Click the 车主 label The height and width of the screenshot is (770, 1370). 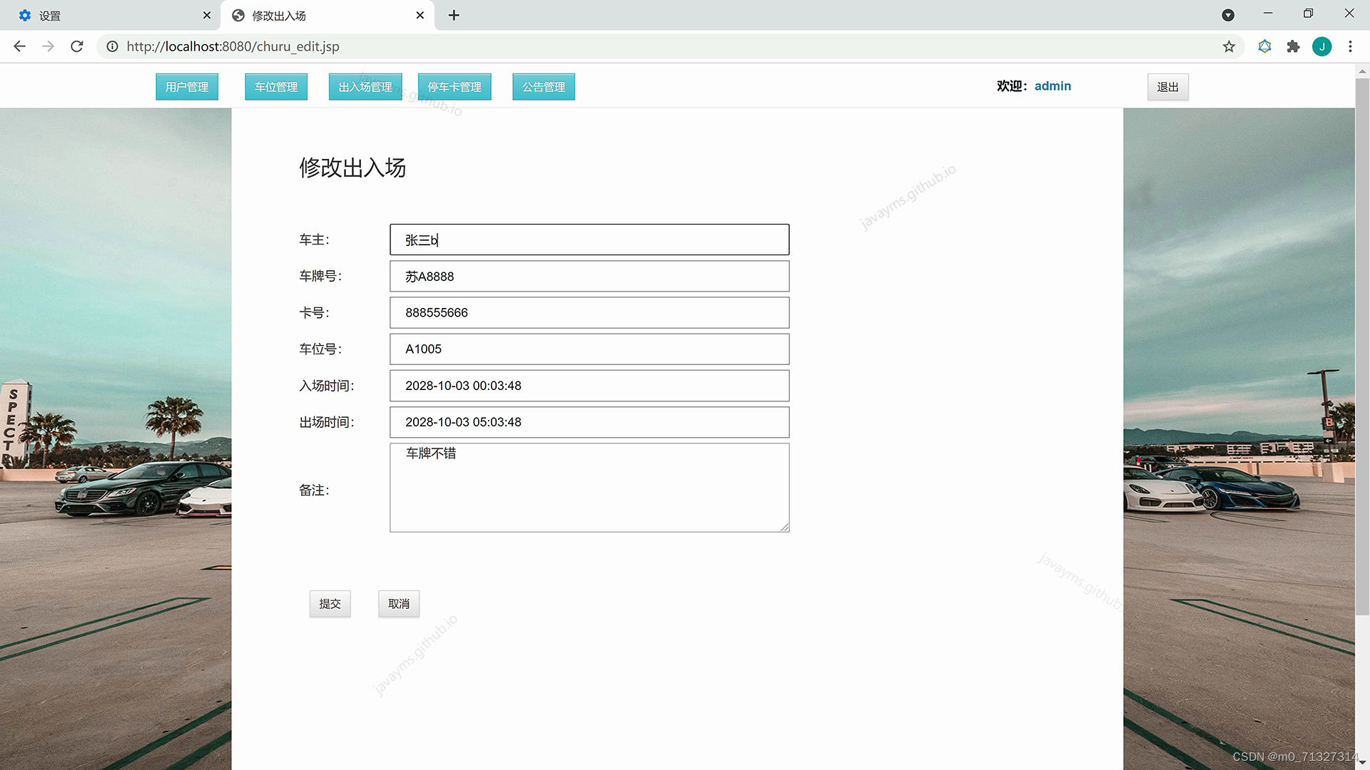point(314,240)
